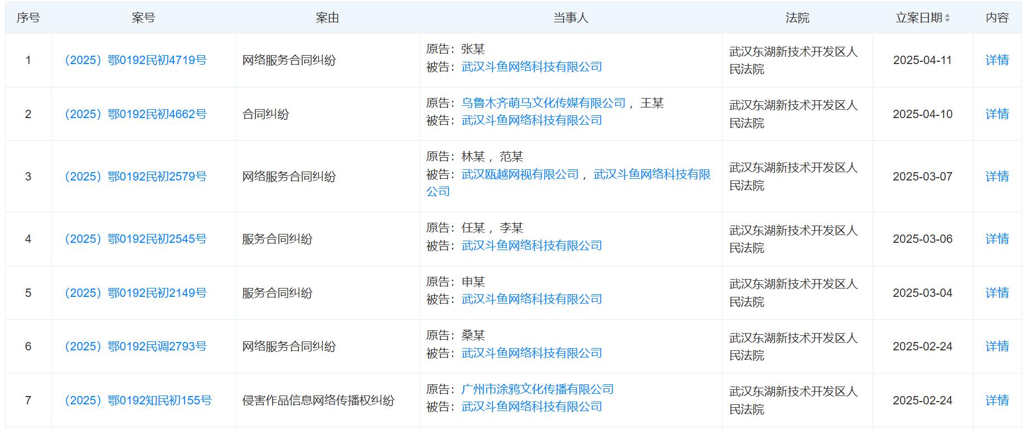
Task: Select plaintiff name 王某
Action: 652,103
